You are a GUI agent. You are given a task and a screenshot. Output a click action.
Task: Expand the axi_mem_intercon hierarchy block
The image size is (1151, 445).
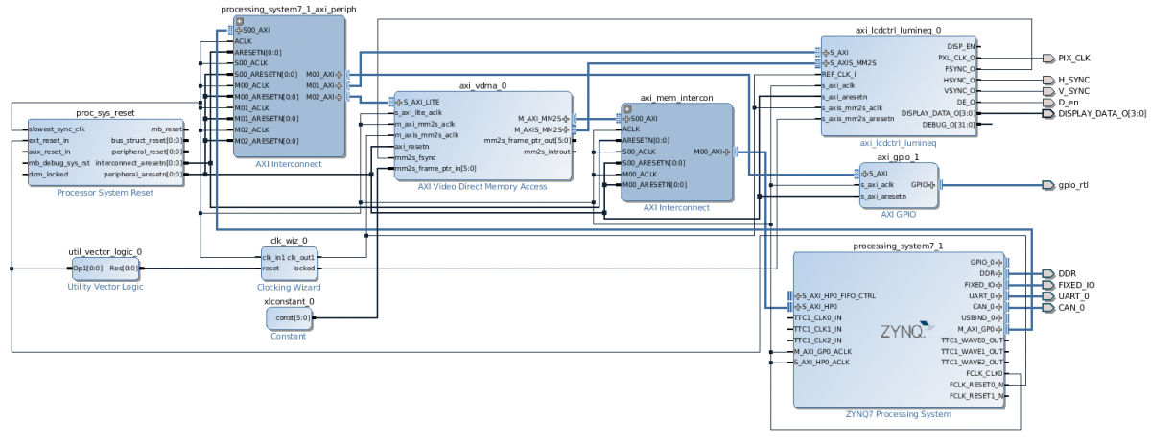click(x=627, y=107)
